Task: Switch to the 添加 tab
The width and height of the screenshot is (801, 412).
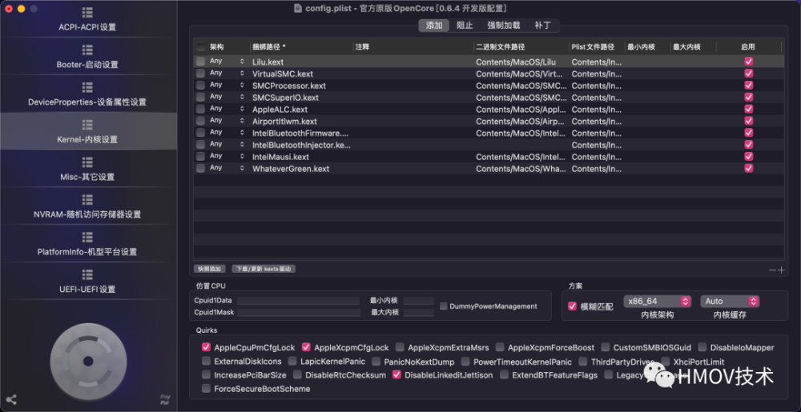Action: point(433,26)
